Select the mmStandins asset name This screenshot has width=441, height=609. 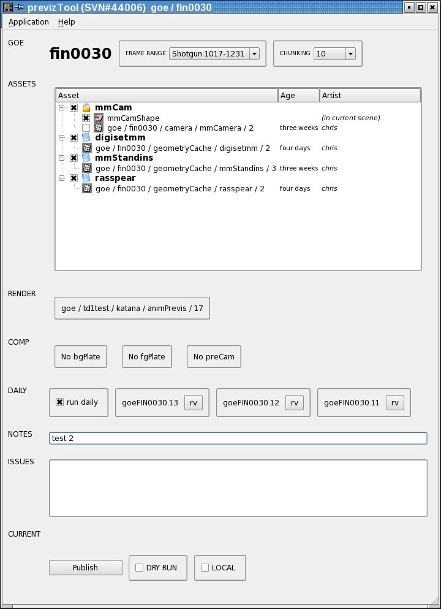[x=124, y=158]
